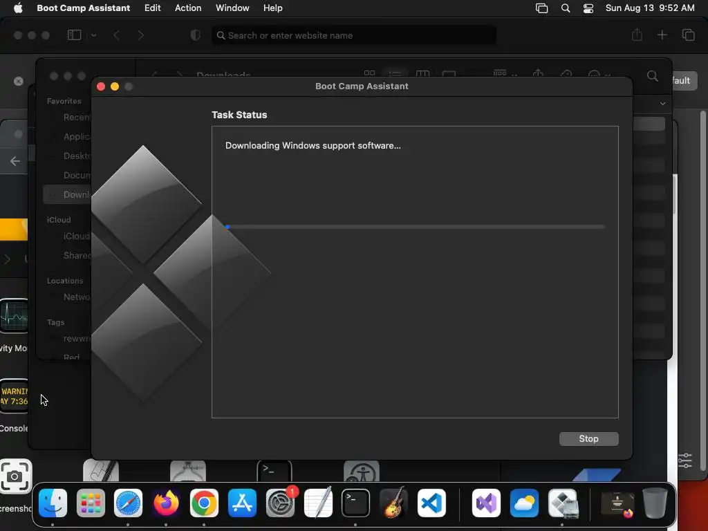This screenshot has width=708, height=531.
Task: Click the Stage Manager icon in the menu bar
Action: pyautogui.click(x=541, y=8)
